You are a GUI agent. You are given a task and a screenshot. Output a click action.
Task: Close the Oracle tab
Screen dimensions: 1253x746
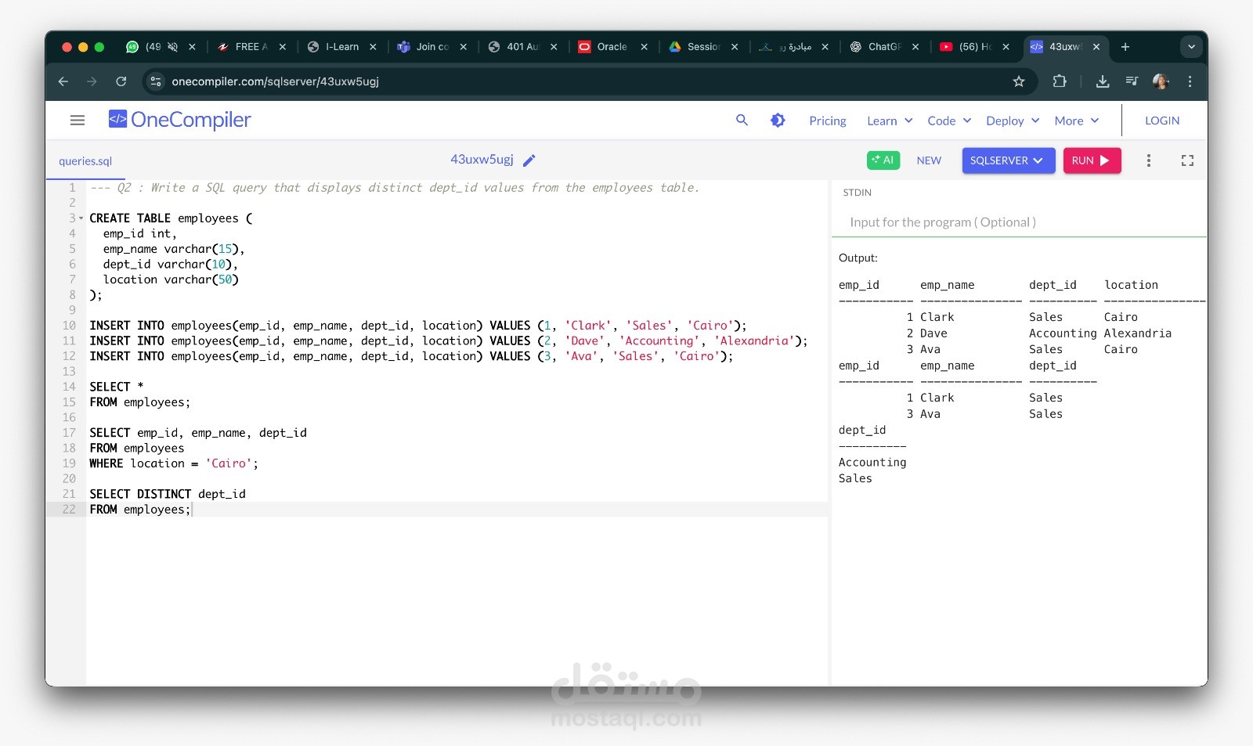pos(644,47)
